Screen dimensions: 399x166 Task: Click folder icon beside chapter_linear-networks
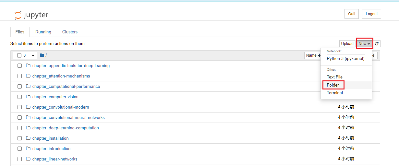point(28,159)
